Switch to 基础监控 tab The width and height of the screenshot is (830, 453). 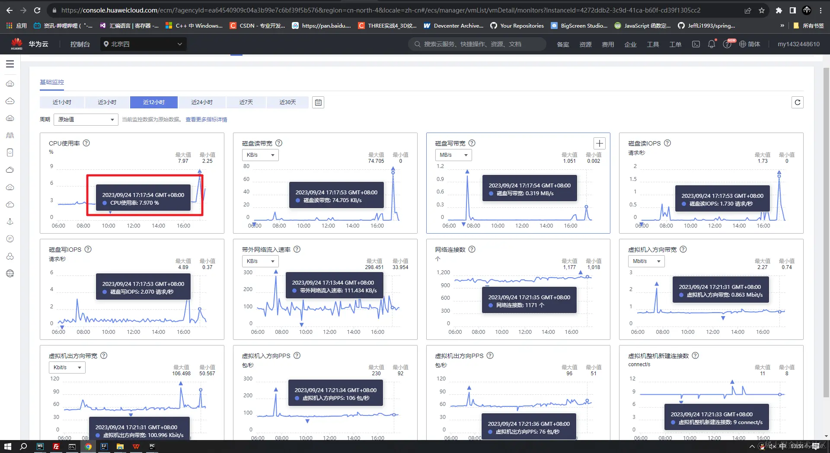[52, 82]
